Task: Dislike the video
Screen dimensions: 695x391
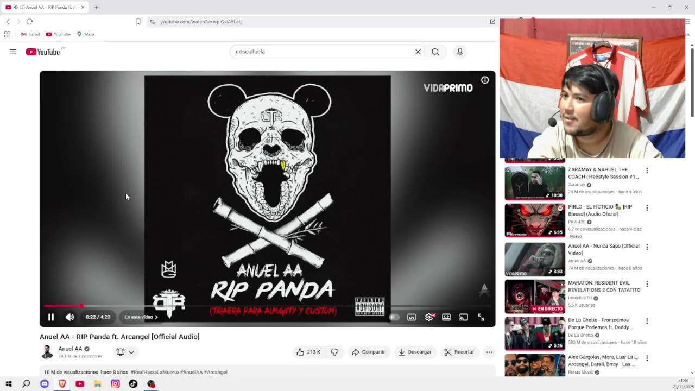Action: point(334,352)
